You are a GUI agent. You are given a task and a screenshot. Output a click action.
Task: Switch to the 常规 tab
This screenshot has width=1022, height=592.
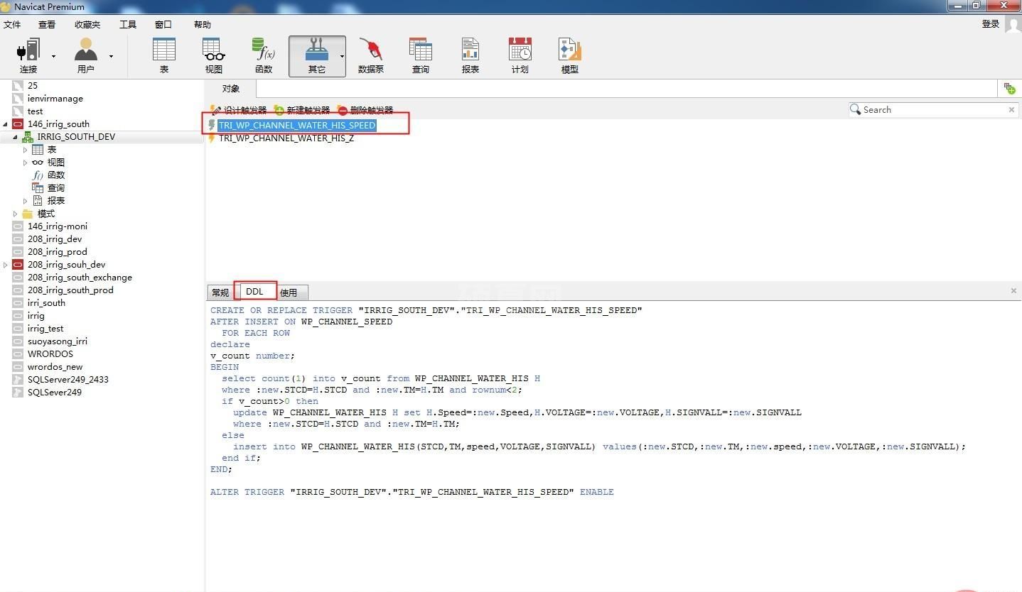tap(220, 292)
